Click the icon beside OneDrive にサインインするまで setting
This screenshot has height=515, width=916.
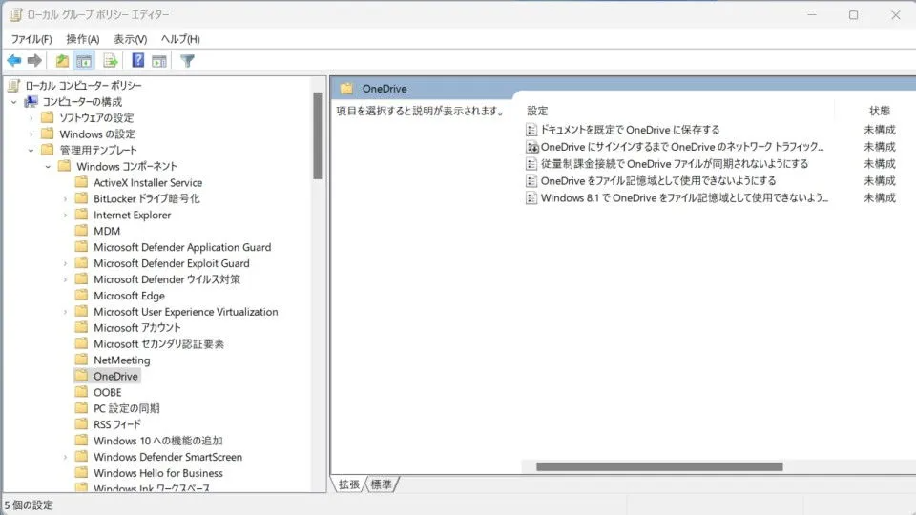click(x=531, y=147)
